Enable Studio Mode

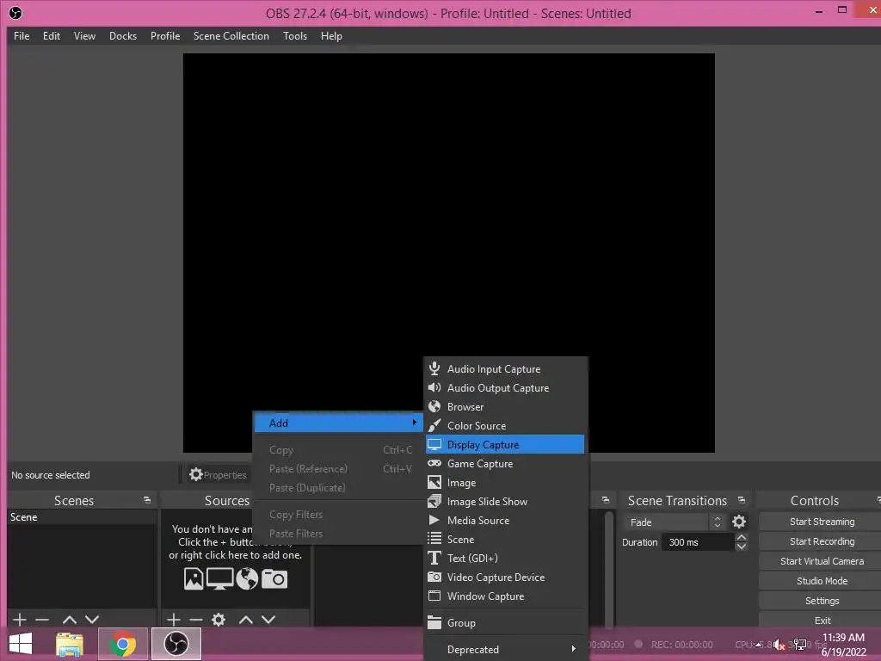[x=822, y=581]
